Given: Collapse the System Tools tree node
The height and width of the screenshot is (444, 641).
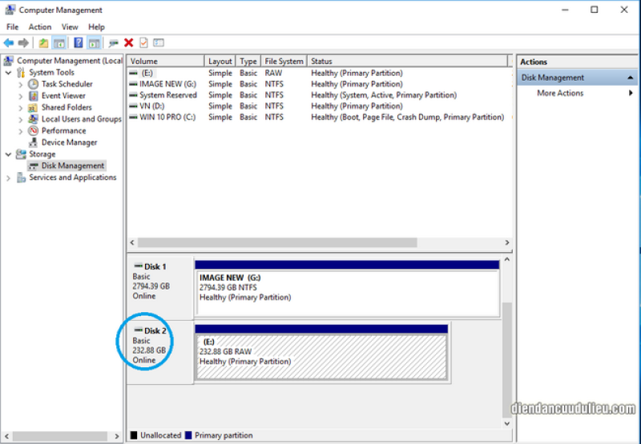Looking at the screenshot, I should tap(9, 73).
